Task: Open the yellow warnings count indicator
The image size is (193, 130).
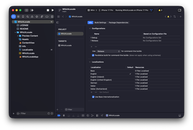Action: (x=160, y=10)
